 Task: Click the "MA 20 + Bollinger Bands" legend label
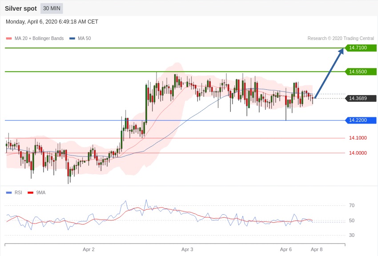click(39, 38)
